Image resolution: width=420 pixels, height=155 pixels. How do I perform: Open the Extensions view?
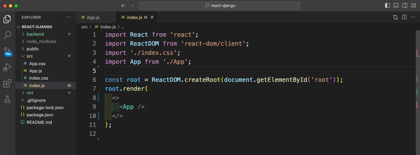pos(7,83)
